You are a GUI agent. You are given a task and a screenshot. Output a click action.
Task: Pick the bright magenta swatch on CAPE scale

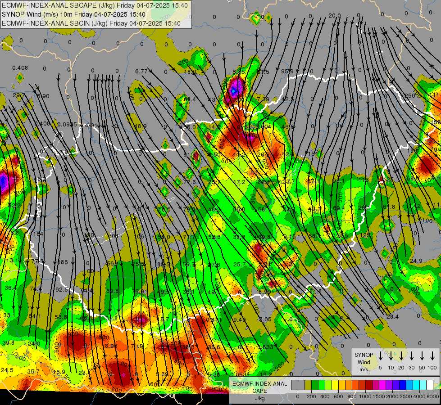[x=382, y=385]
